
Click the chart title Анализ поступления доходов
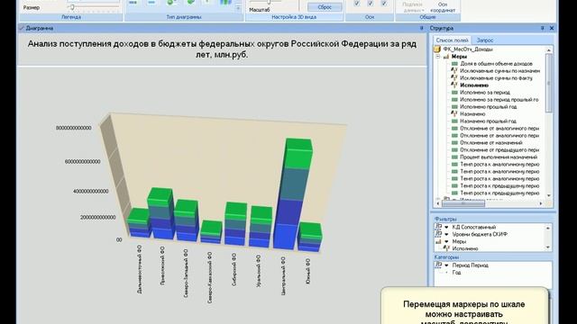click(x=222, y=49)
